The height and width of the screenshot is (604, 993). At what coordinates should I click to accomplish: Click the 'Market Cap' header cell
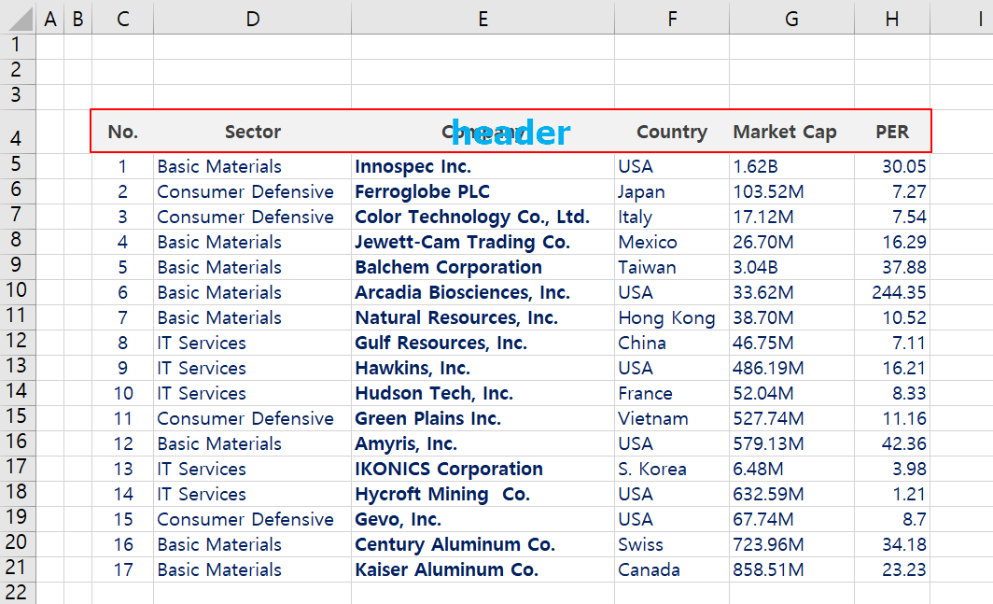click(791, 132)
